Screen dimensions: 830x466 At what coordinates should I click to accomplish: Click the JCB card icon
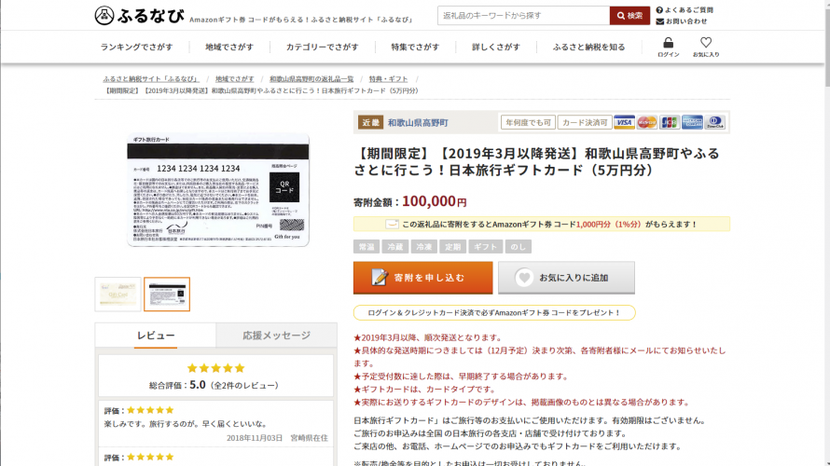point(670,122)
